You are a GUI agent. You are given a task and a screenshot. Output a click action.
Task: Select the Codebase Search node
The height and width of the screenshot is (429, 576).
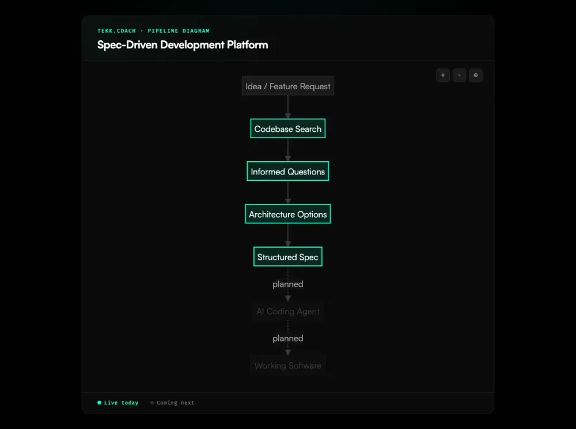click(x=287, y=128)
